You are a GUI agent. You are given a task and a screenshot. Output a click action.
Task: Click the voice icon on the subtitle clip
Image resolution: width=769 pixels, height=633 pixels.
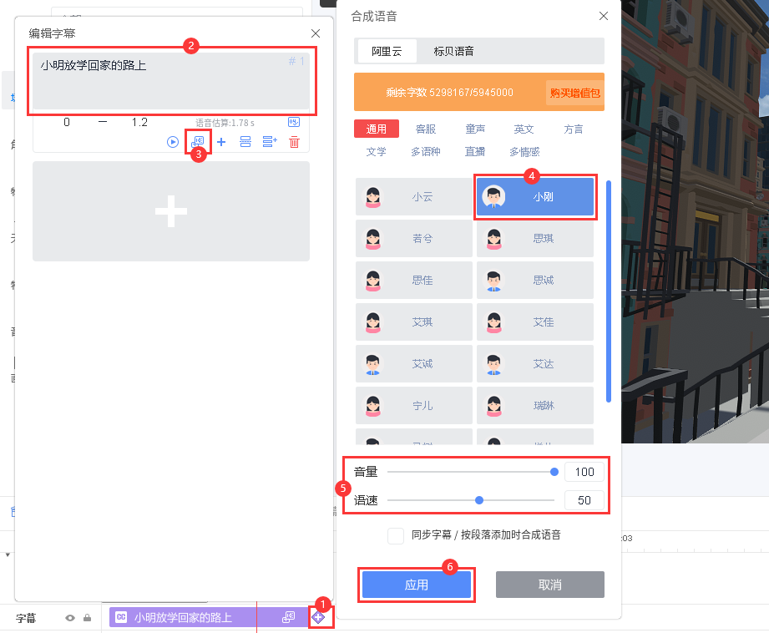[288, 616]
